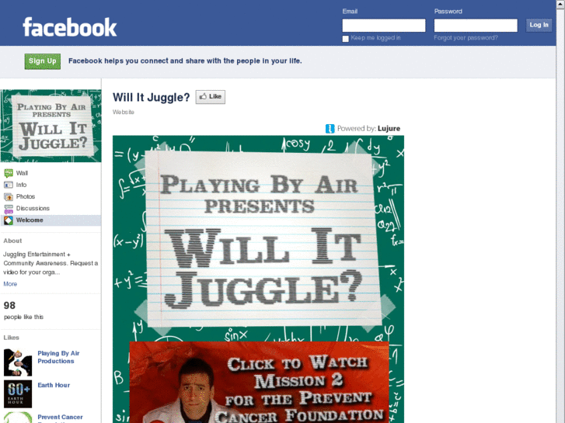Screen dimensions: 565x423
Task: Click the Lujure logo icon
Action: click(x=330, y=129)
